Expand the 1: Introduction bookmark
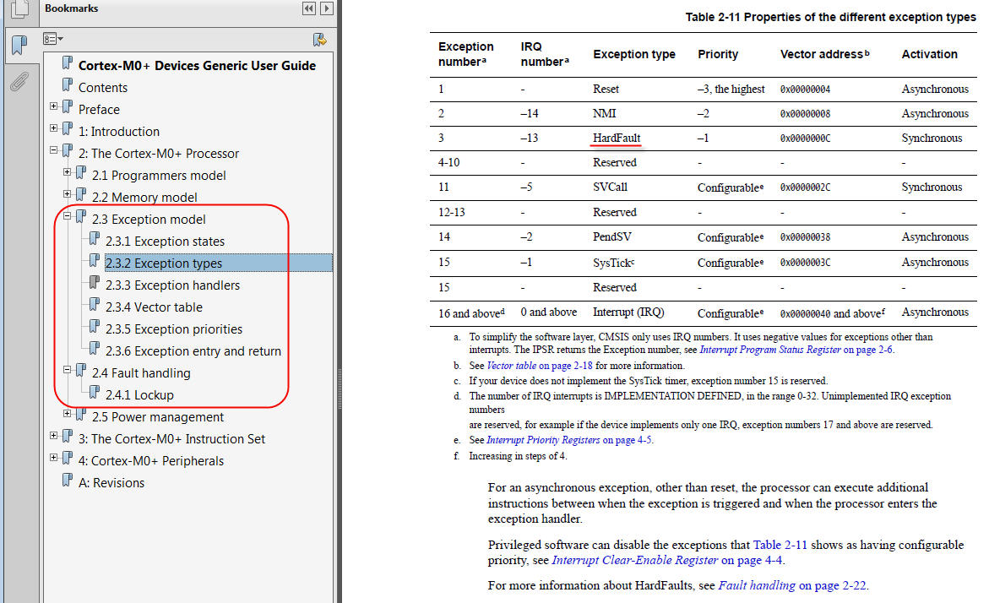Screen dimensions: 989x603 coord(53,128)
